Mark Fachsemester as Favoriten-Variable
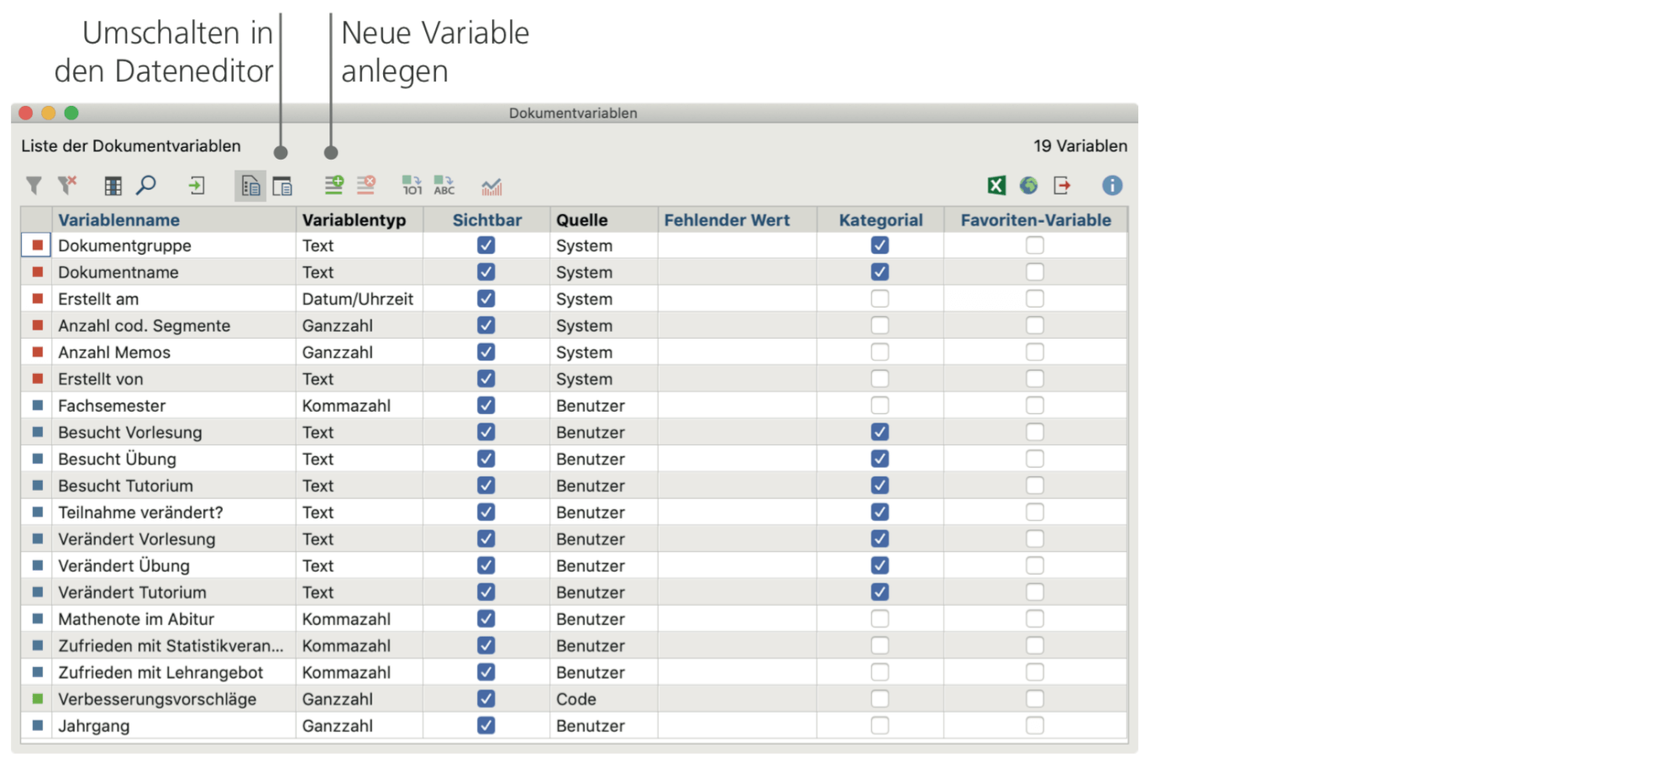The width and height of the screenshot is (1680, 763). click(x=1035, y=405)
